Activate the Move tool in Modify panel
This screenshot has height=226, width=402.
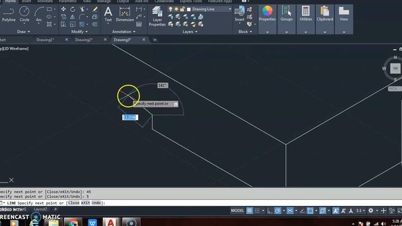coord(63,9)
